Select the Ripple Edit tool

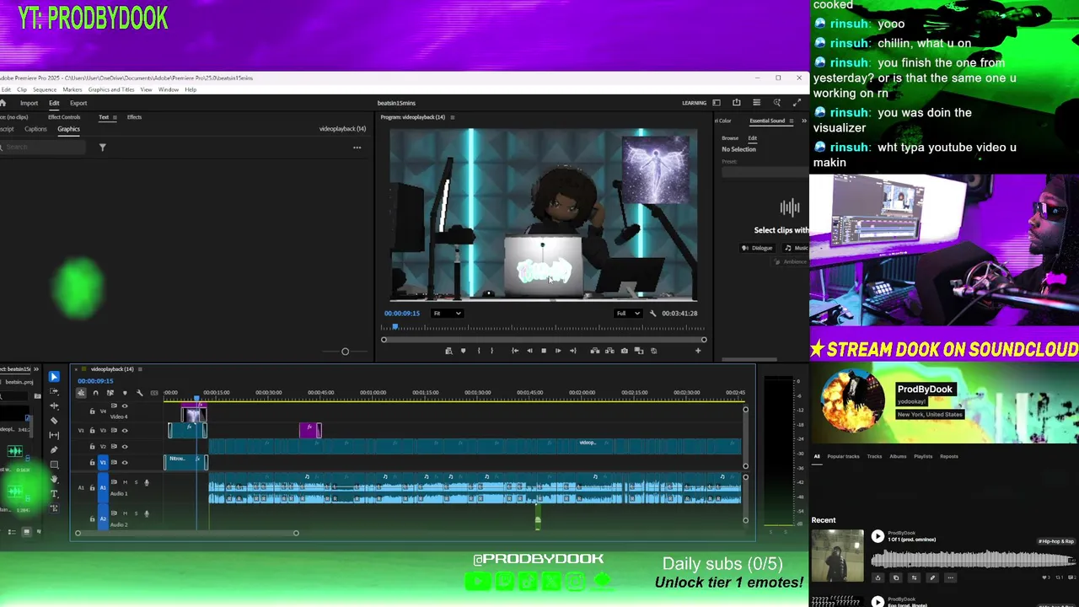(x=54, y=406)
